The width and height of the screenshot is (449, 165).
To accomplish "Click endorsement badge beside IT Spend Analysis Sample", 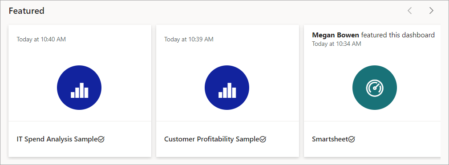I will point(101,139).
